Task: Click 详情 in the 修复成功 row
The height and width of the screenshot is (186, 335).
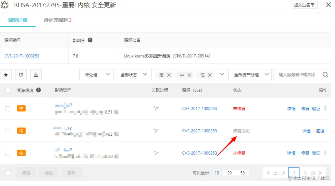Action: coord(306,131)
